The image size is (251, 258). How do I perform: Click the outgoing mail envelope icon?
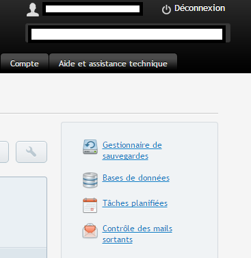point(90,231)
